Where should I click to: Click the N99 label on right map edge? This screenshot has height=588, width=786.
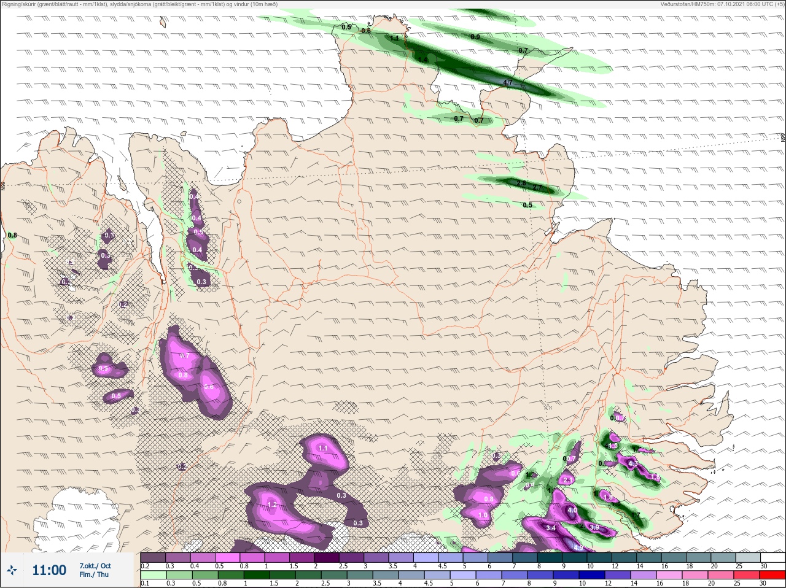783,138
